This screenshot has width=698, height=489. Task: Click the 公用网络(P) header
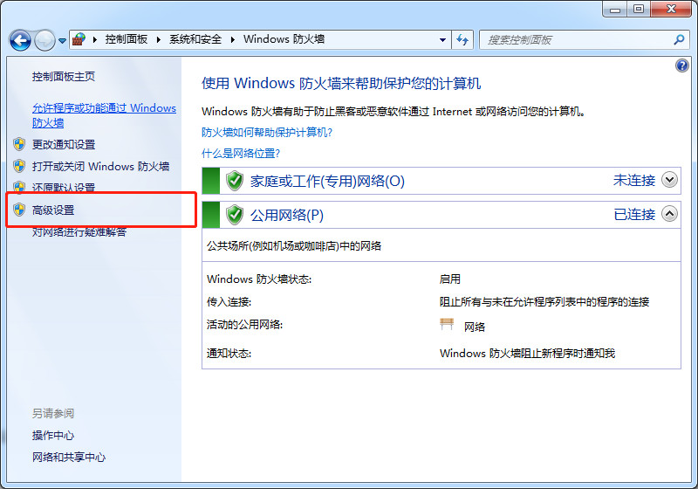pyautogui.click(x=287, y=216)
